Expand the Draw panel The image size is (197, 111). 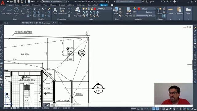pyautogui.click(x=16, y=19)
